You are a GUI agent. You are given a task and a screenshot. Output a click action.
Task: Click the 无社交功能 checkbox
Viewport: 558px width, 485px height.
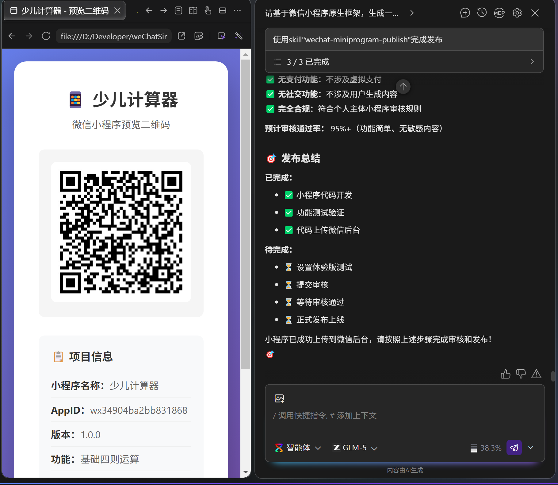pyautogui.click(x=270, y=94)
